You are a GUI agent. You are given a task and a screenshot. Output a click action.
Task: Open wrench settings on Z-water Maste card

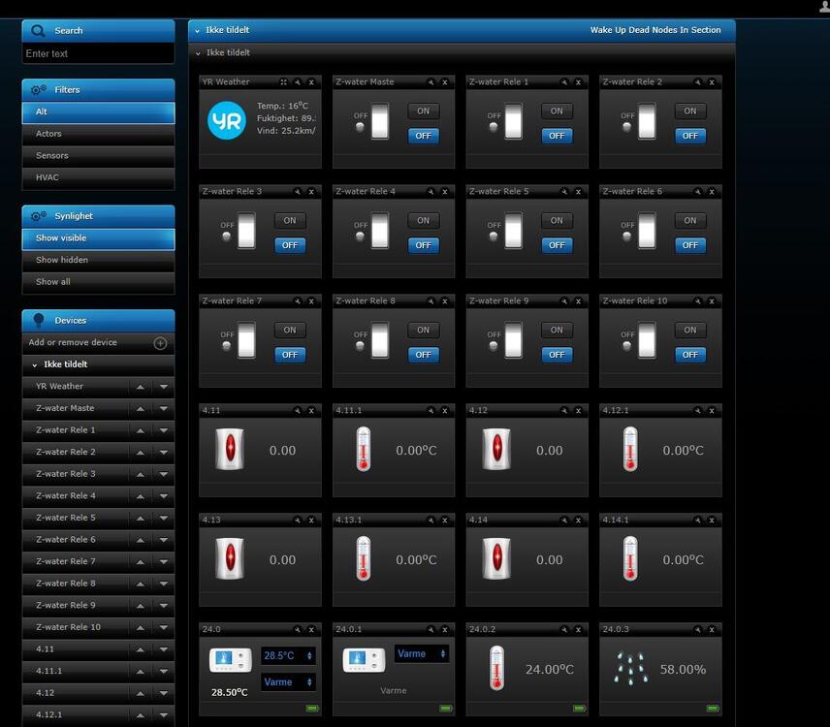(x=431, y=82)
